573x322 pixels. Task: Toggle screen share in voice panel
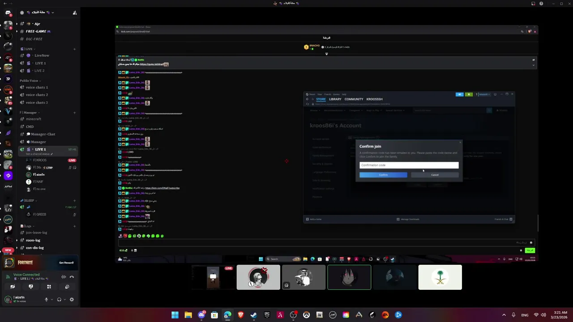coord(31,287)
